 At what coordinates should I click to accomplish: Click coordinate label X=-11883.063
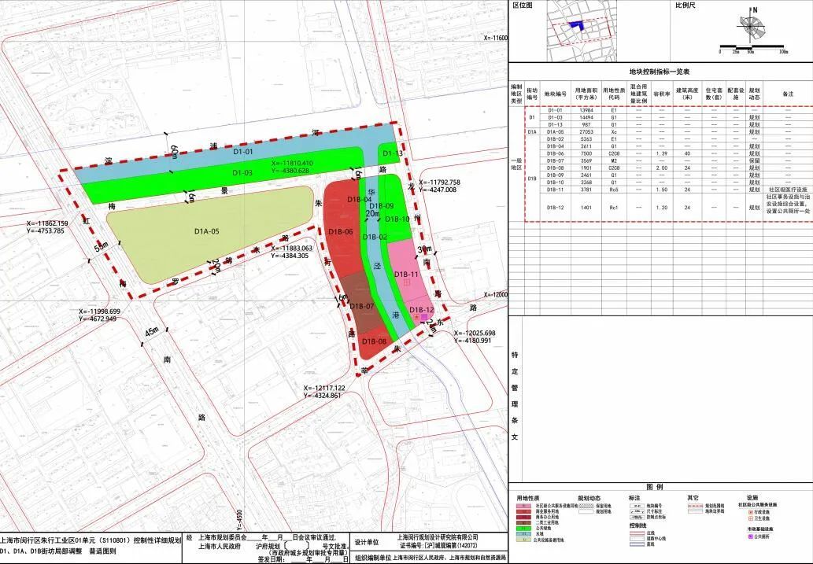(292, 249)
